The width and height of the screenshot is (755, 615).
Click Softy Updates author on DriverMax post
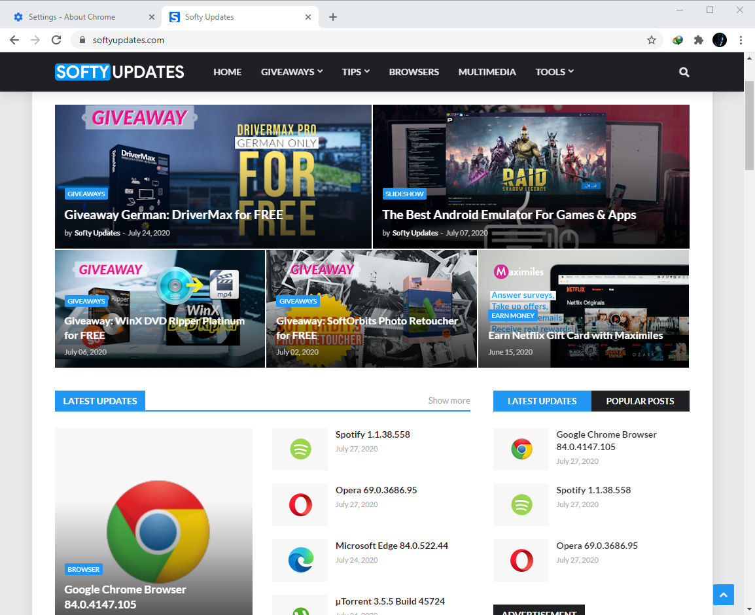97,233
